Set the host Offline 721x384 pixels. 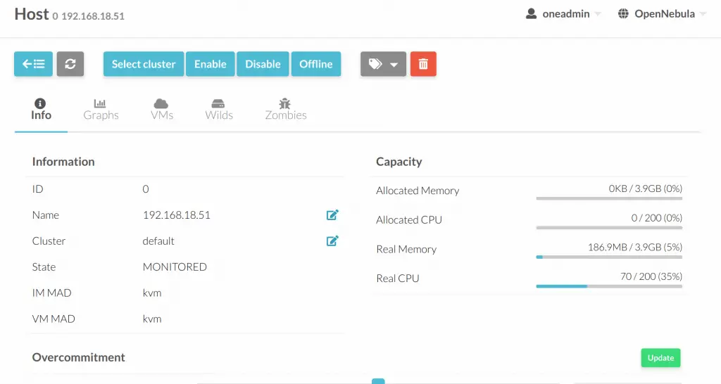(x=316, y=64)
